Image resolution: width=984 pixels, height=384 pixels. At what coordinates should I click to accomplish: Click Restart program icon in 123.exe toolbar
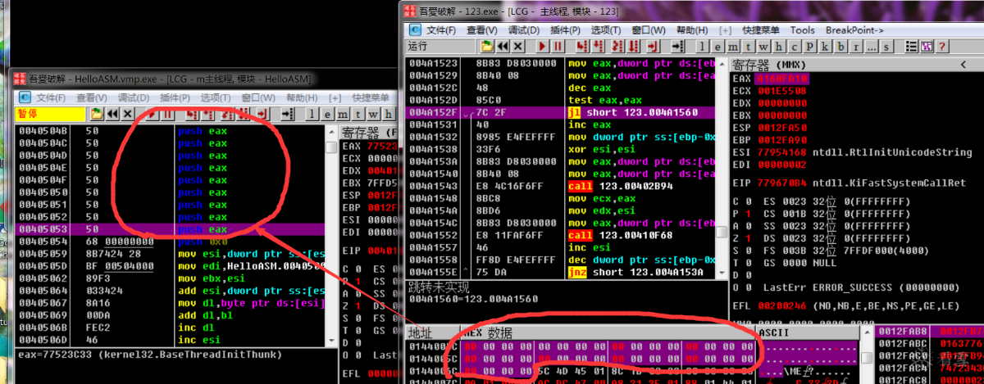(x=503, y=46)
